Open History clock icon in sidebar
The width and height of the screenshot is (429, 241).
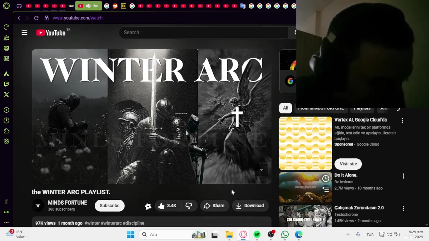pyautogui.click(x=6, y=120)
